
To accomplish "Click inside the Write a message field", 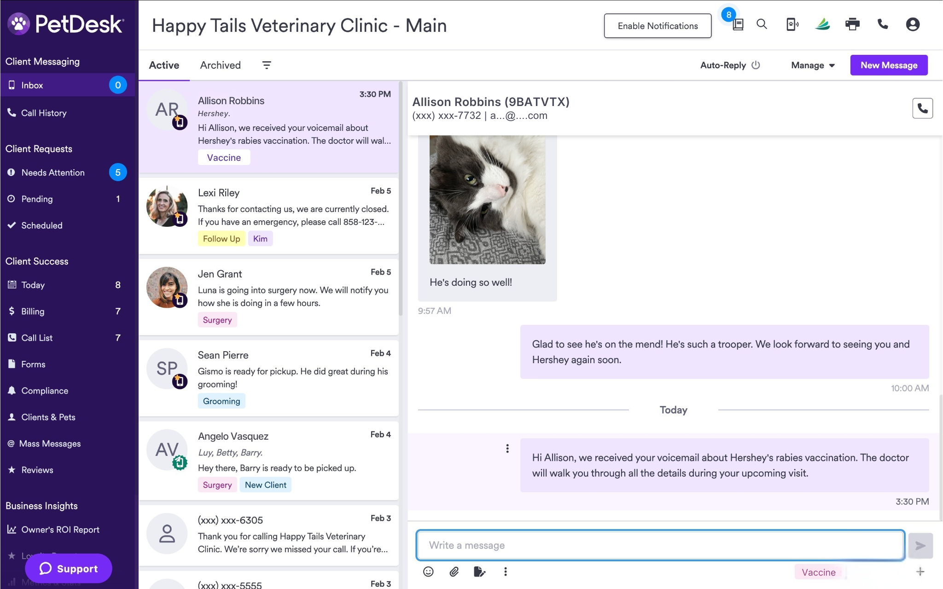I will coord(660,545).
